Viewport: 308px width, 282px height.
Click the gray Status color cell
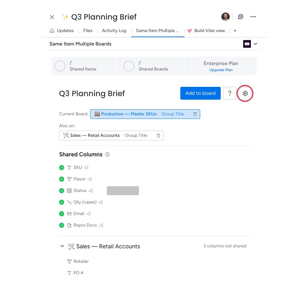123,191
